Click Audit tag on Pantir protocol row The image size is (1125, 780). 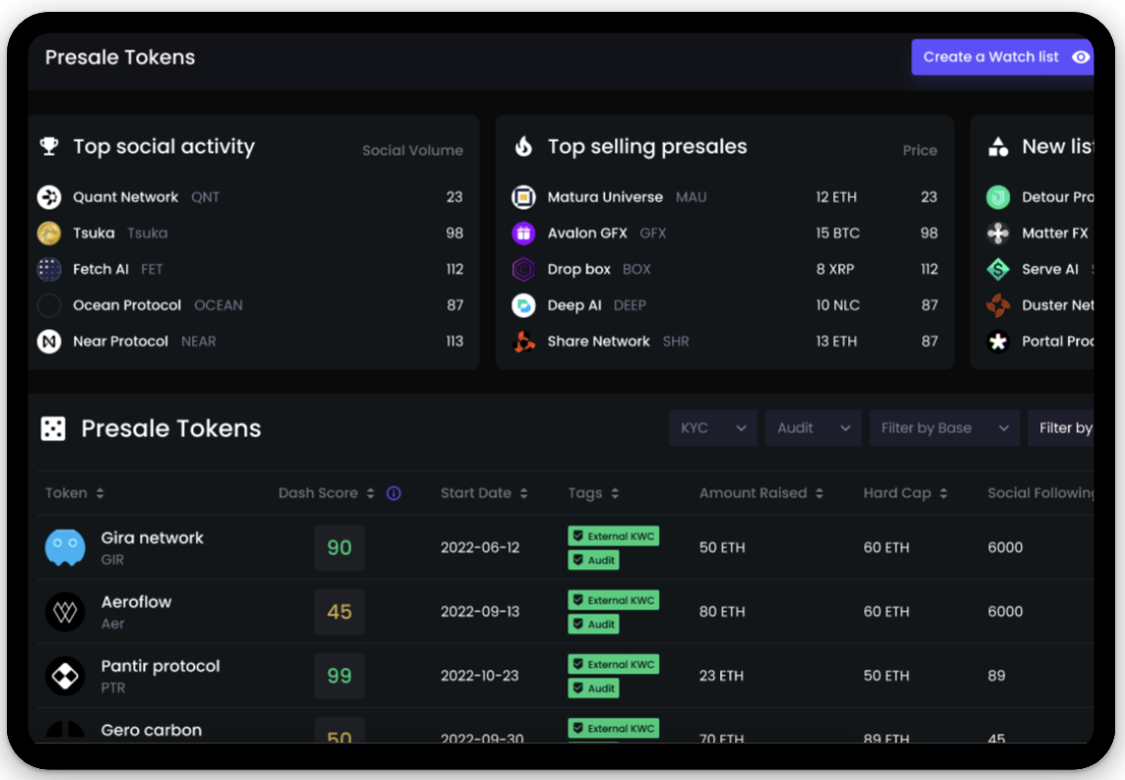pos(593,688)
